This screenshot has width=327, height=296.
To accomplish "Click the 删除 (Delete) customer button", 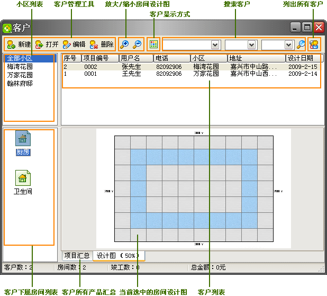I will point(102,44).
